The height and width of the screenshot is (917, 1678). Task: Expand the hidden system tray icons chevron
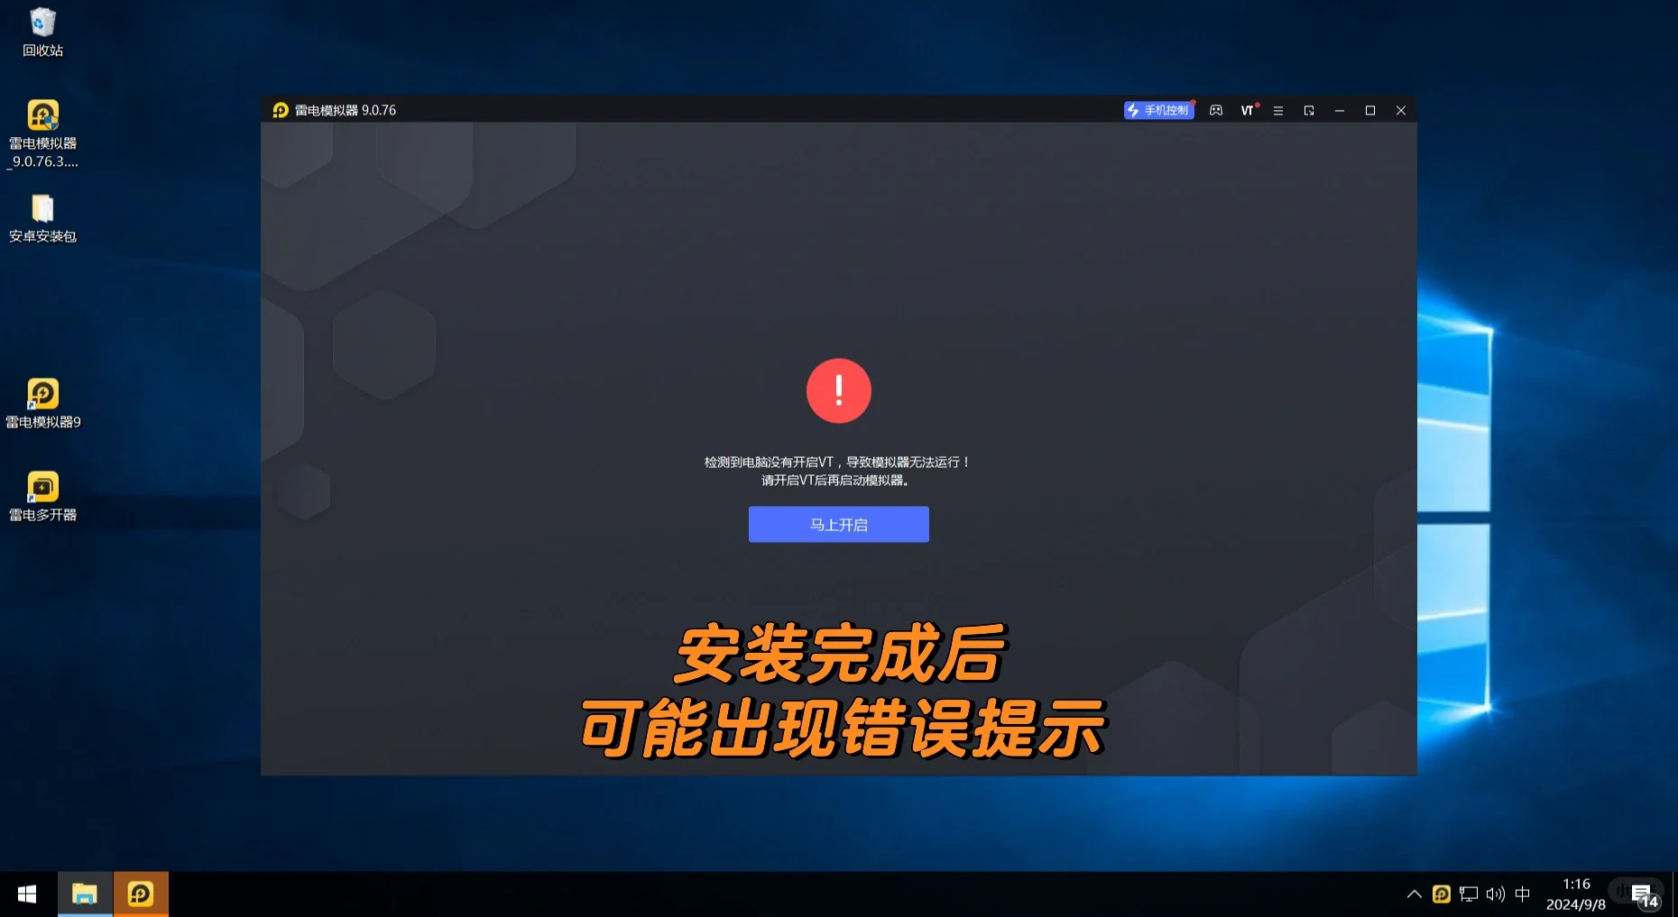pos(1414,894)
